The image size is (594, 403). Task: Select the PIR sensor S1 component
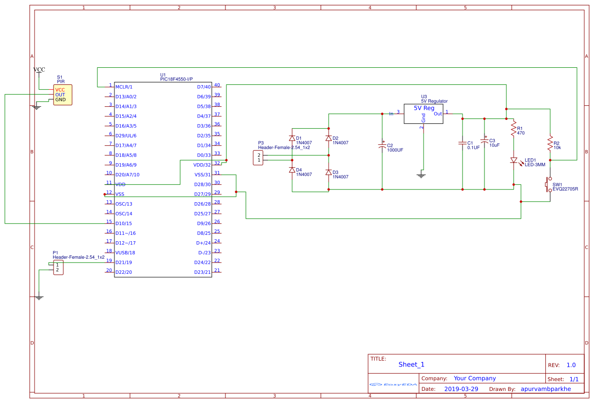click(63, 95)
